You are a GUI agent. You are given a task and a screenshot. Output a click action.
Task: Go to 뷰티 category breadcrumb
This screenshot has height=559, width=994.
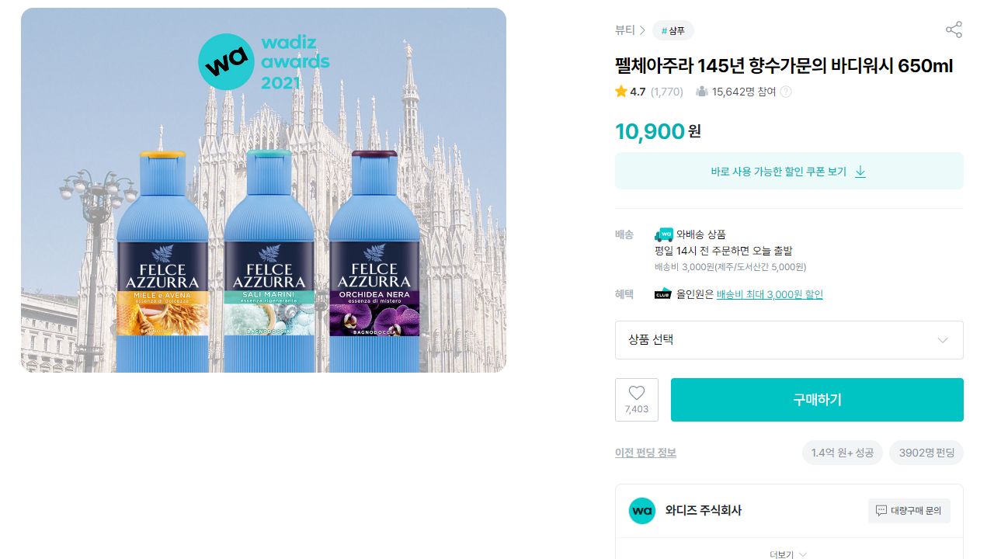[x=625, y=30]
